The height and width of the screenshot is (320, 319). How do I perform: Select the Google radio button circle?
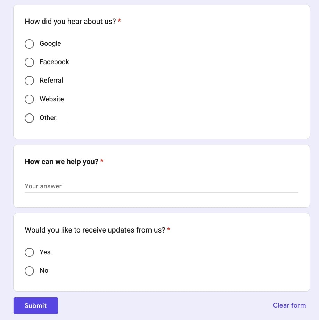pyautogui.click(x=29, y=44)
